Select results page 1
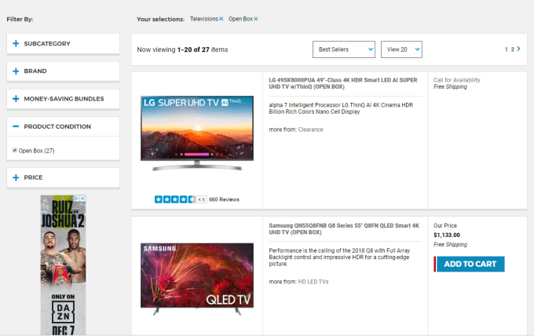 (x=506, y=49)
